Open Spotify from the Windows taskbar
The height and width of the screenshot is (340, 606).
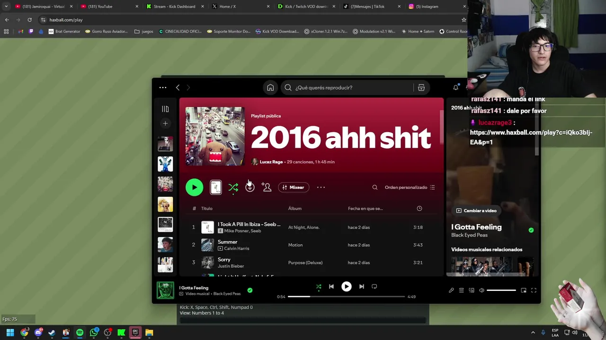pyautogui.click(x=80, y=333)
